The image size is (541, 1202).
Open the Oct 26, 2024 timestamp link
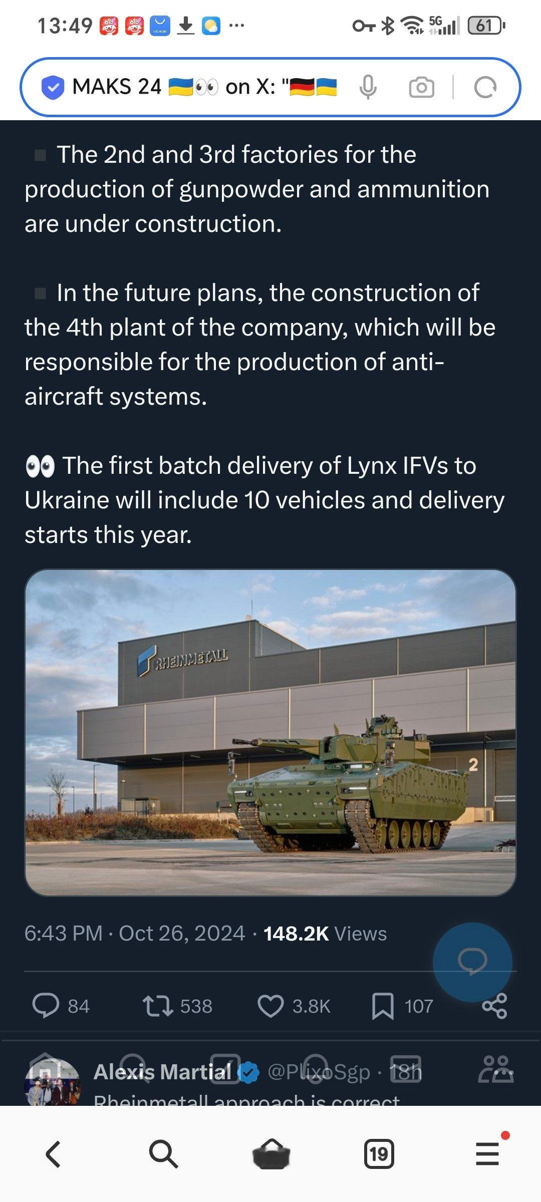[x=182, y=934]
